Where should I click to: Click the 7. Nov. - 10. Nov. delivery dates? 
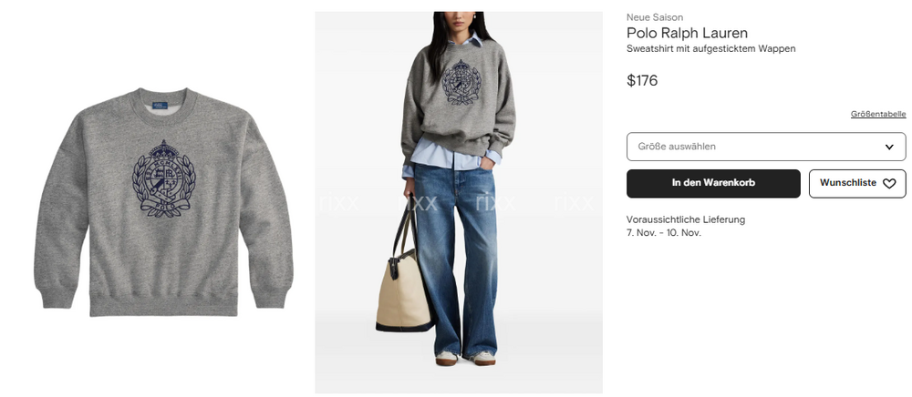[x=664, y=233]
